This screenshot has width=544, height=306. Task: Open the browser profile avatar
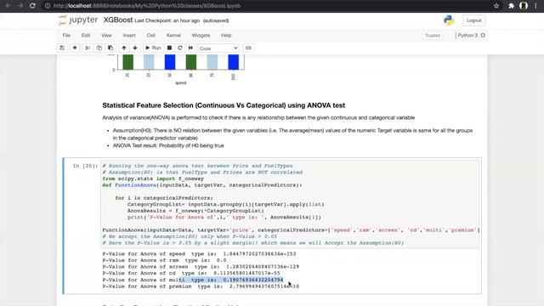click(524, 6)
